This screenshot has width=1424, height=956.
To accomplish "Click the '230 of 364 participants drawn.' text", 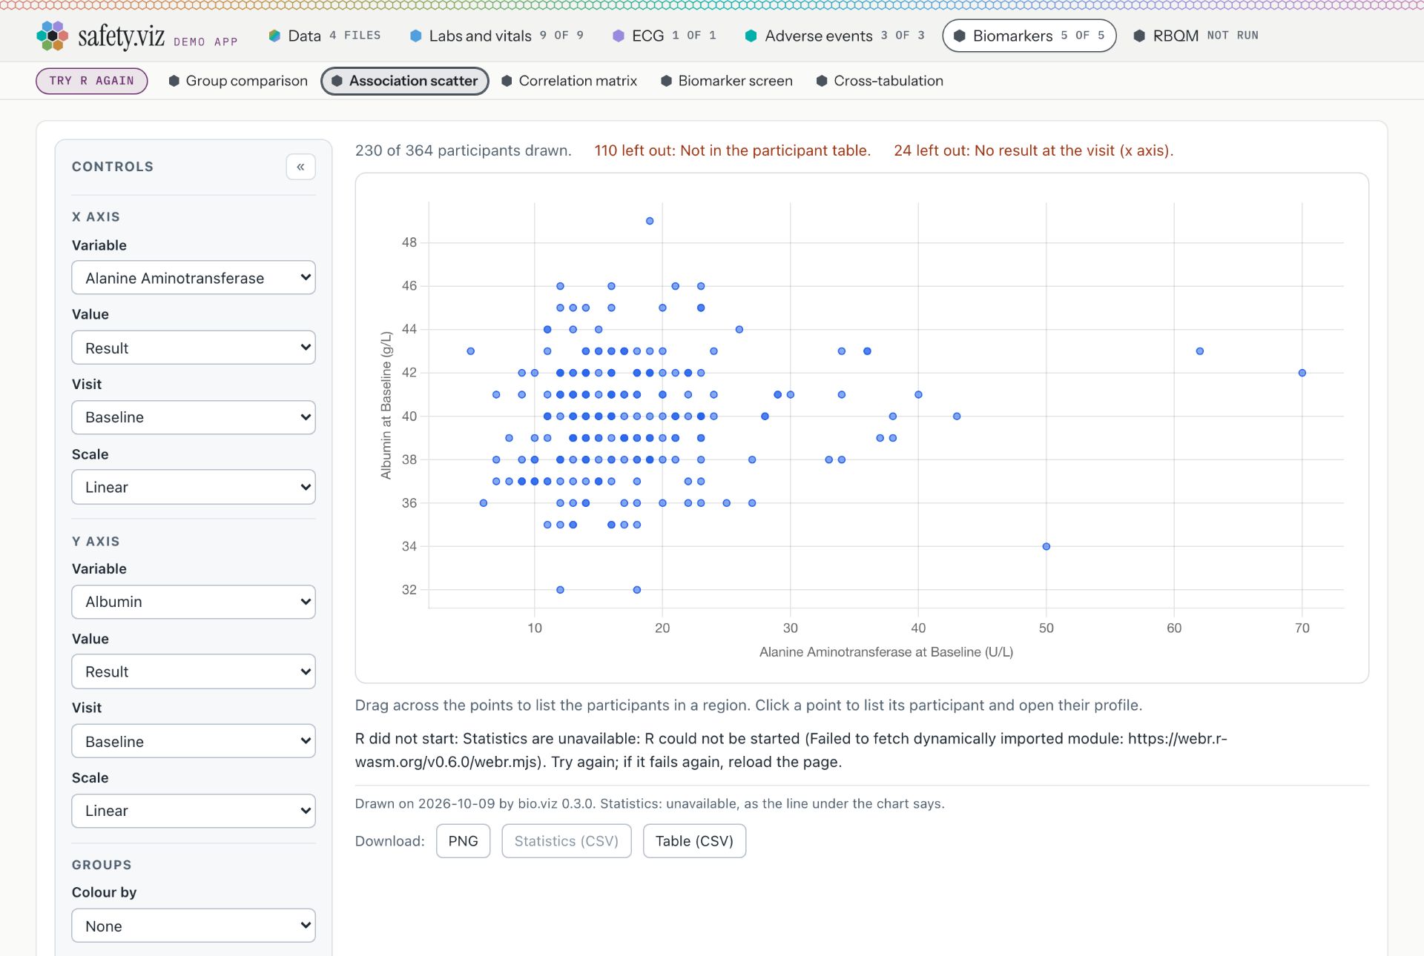I will tap(464, 150).
